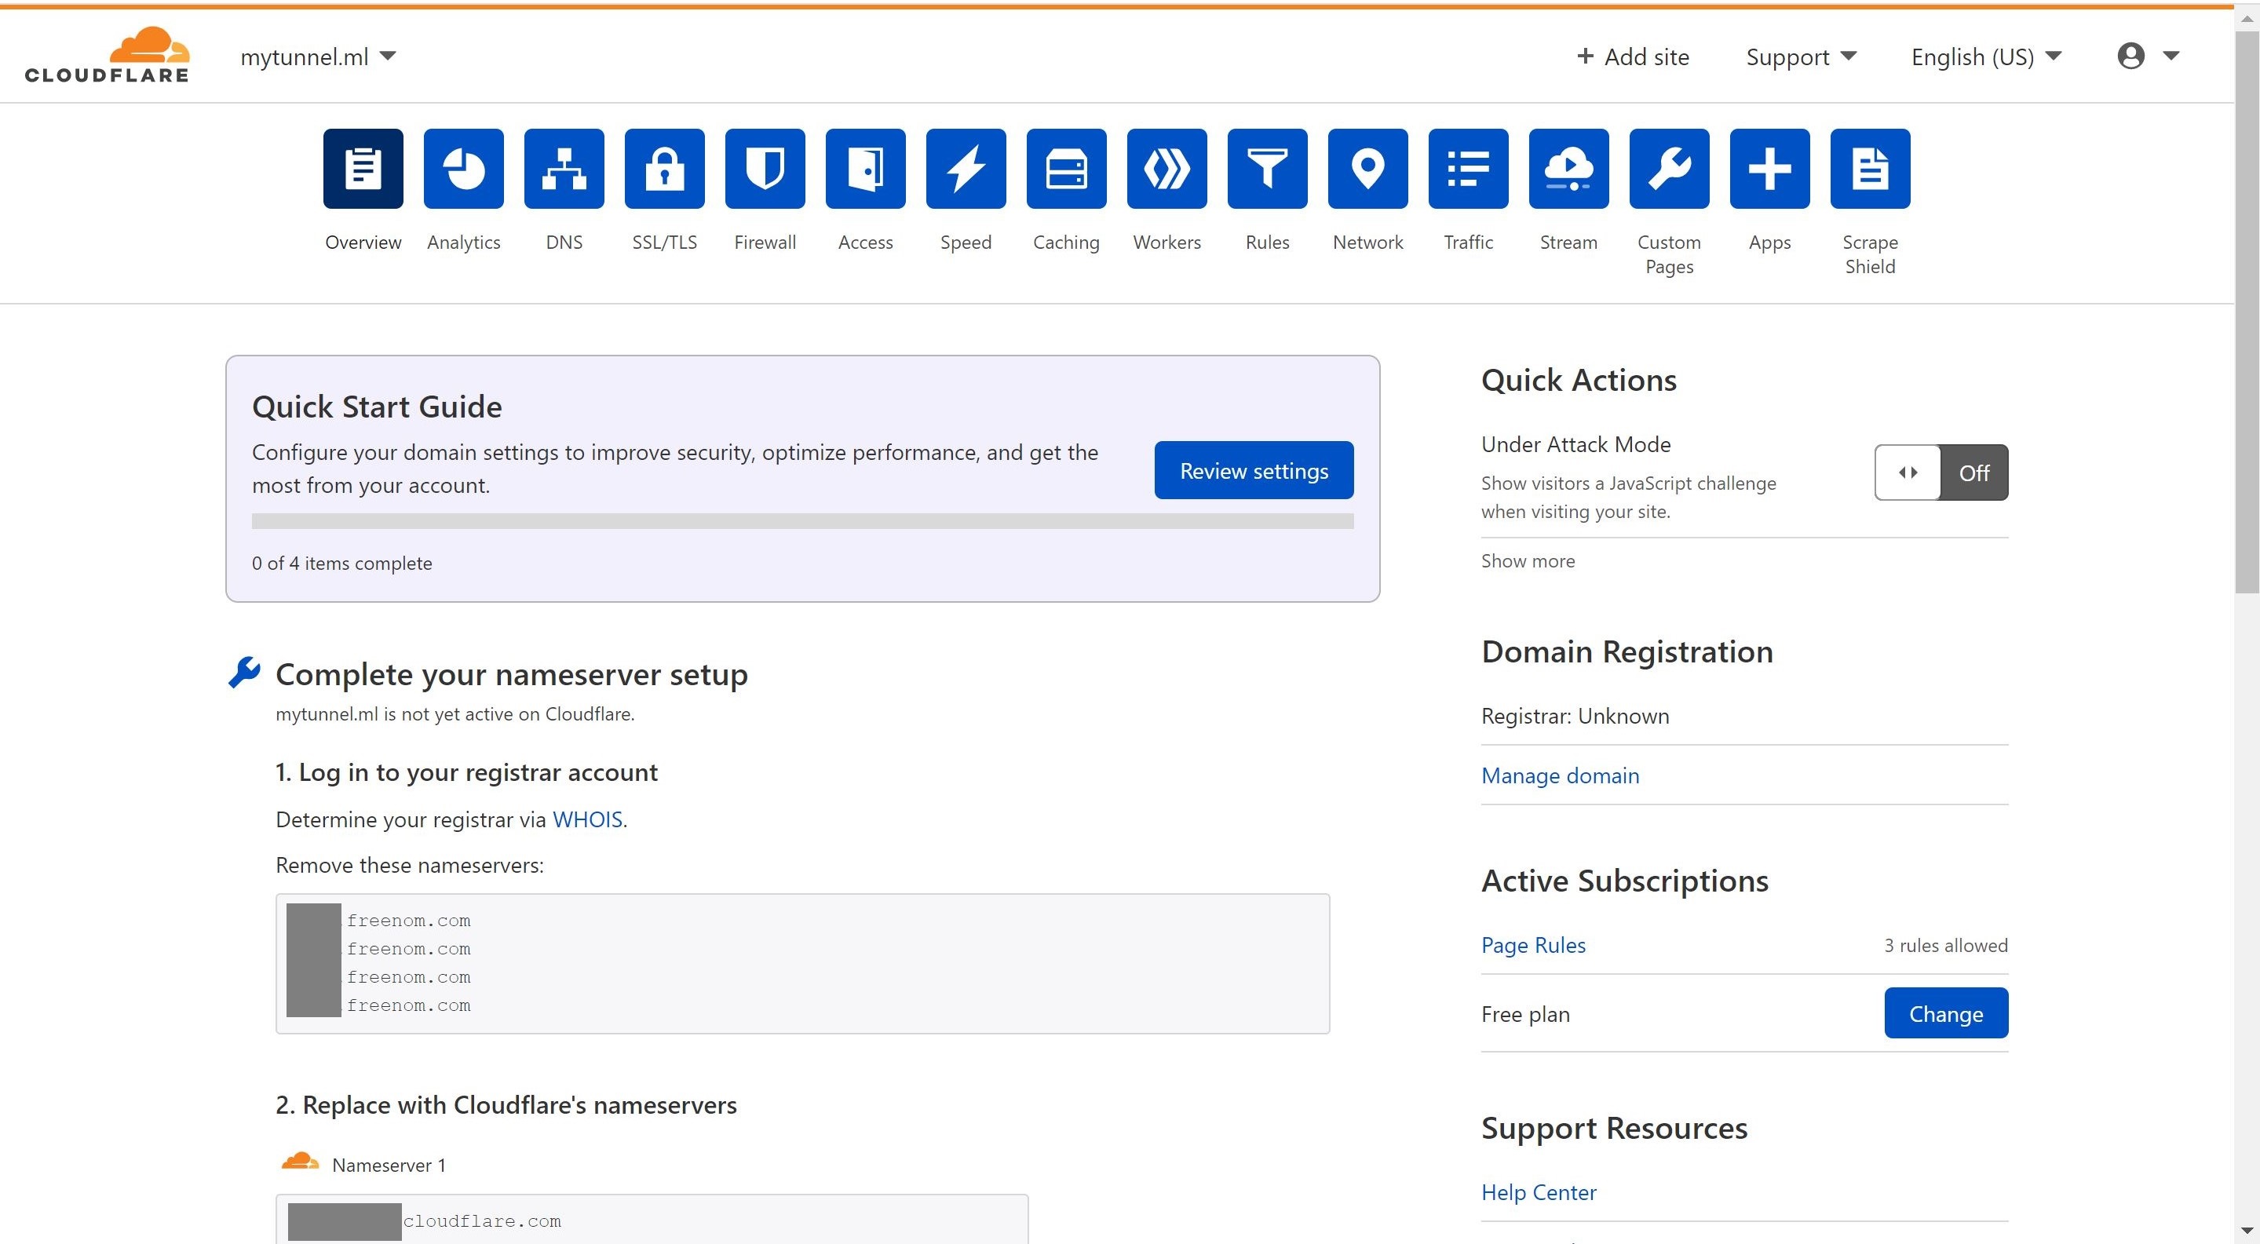Open the Rules funnel icon
Screen dimensions: 2260x1244
(1267, 169)
